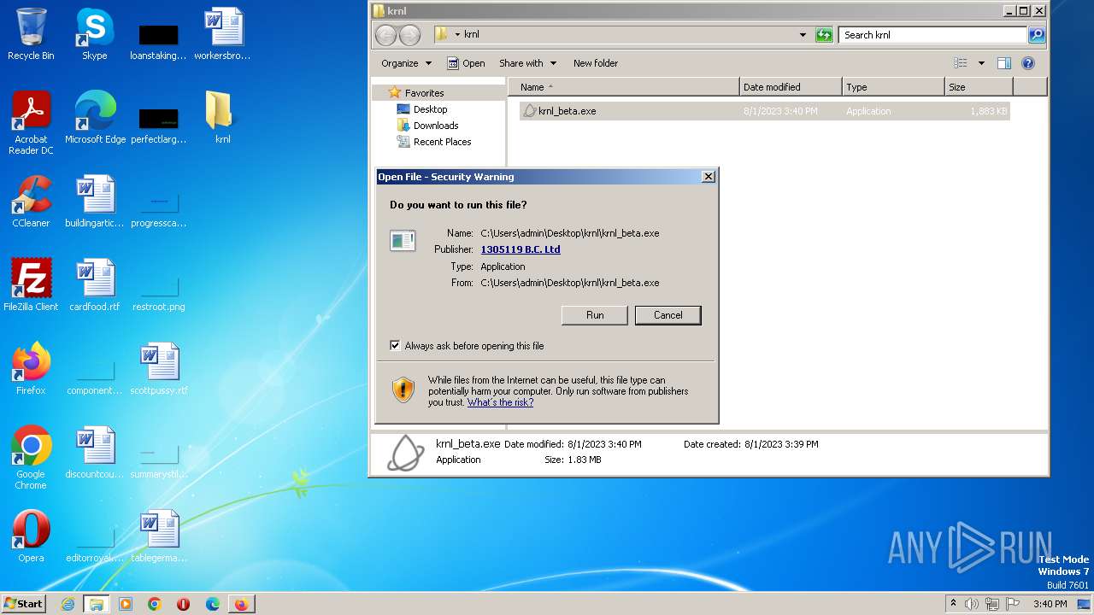This screenshot has width=1094, height=615.
Task: Click Windows Explorer taskbar icon
Action: [97, 604]
